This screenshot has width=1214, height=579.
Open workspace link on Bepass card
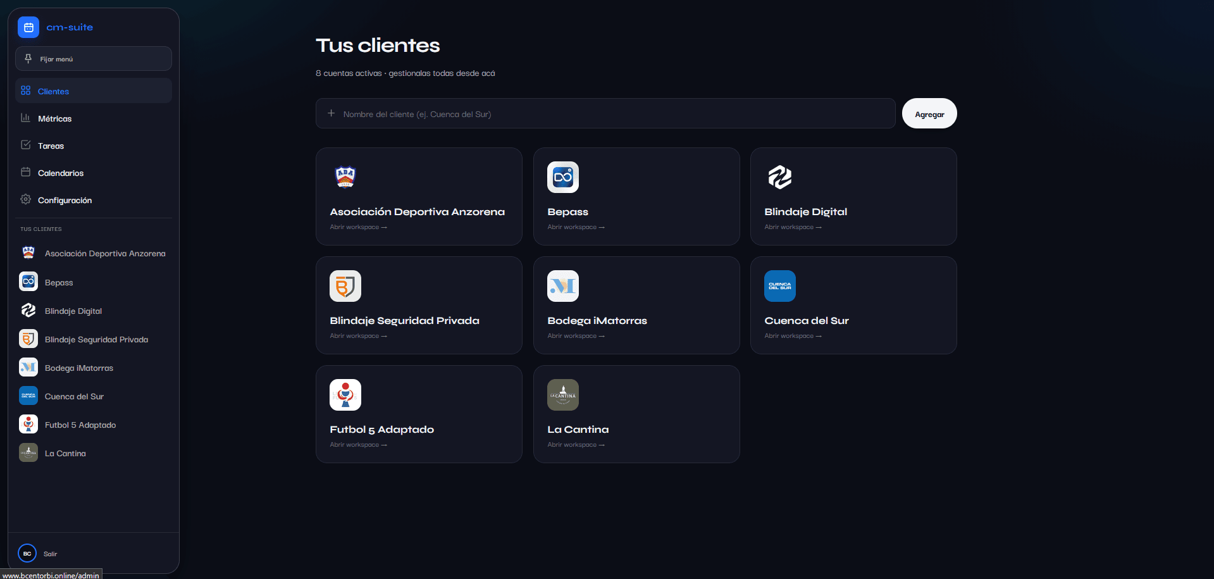pyautogui.click(x=576, y=227)
